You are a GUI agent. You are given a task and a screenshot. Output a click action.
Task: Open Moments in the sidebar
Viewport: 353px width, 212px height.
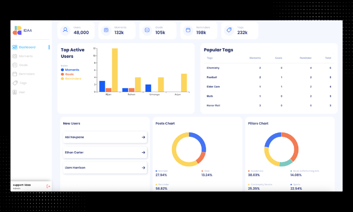click(25, 56)
